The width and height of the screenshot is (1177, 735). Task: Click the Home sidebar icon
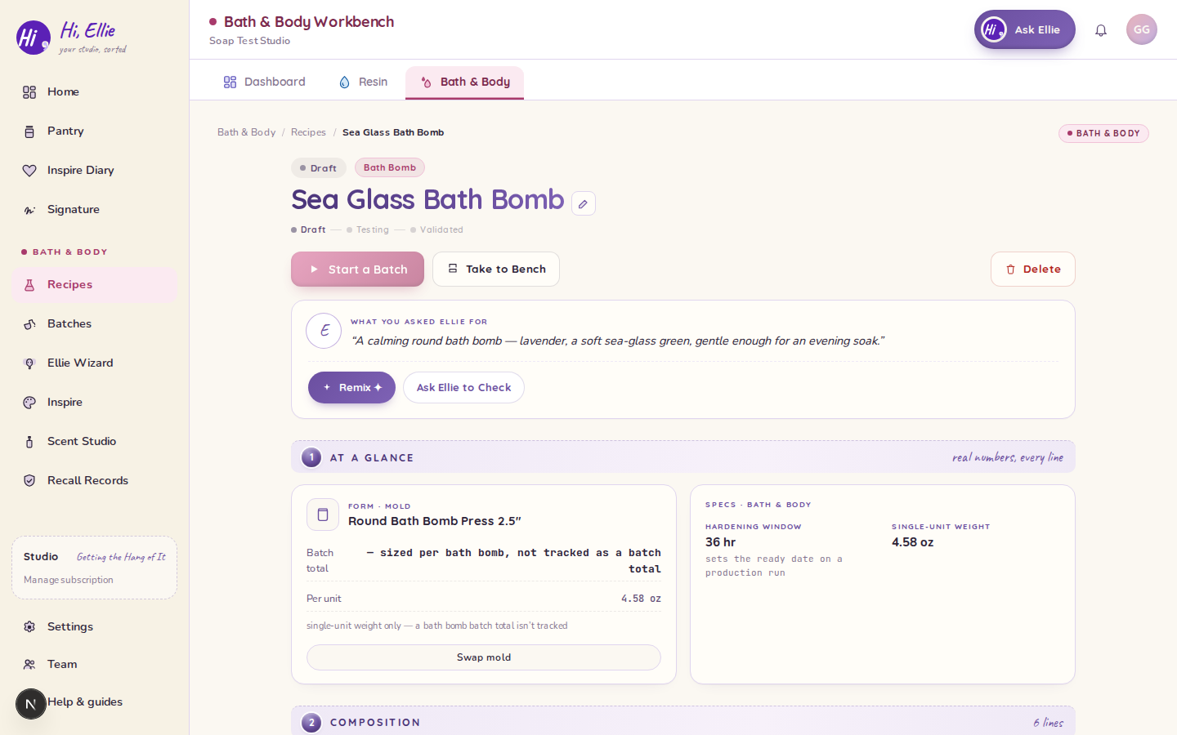point(29,92)
